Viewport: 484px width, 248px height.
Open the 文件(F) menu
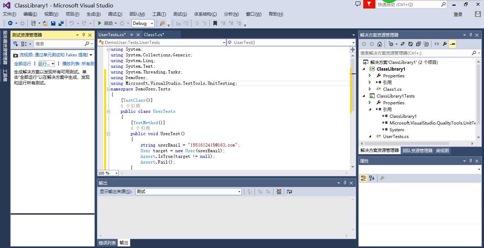click(10, 14)
